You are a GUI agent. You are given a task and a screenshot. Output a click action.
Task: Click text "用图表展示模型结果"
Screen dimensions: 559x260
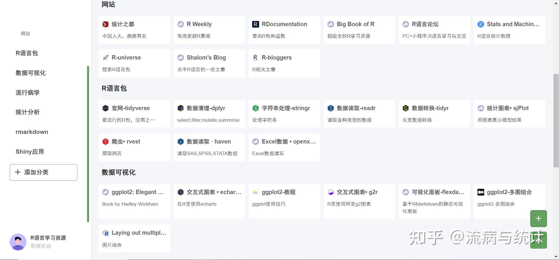[499, 120]
